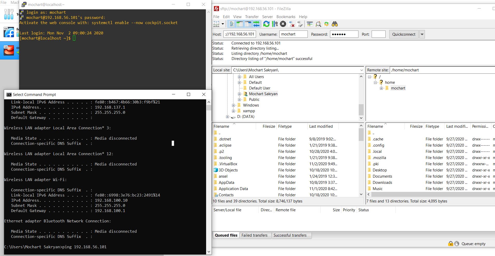Expand Windows folder in local tree
Screen dimensions: 495x256
(234, 105)
